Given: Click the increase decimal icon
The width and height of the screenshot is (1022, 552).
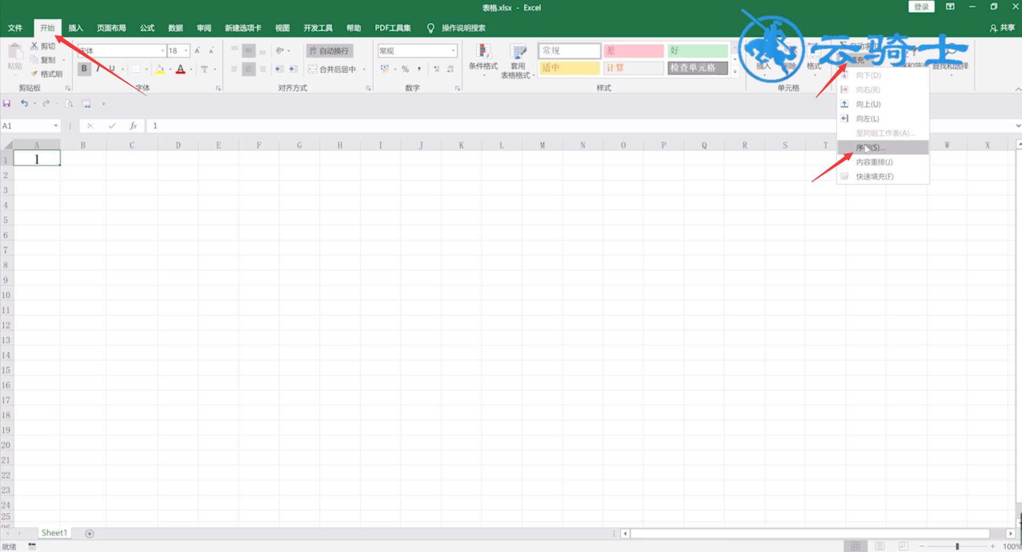Looking at the screenshot, I should (x=437, y=69).
